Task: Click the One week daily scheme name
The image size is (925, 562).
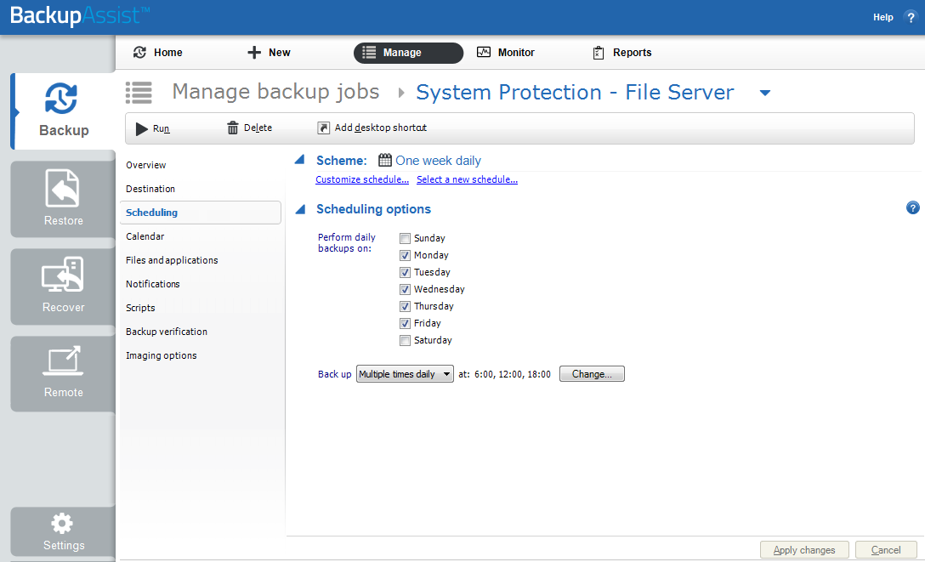Action: point(439,161)
